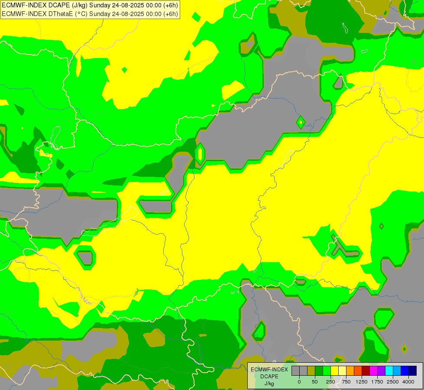Click the legend value 0

coord(299,382)
